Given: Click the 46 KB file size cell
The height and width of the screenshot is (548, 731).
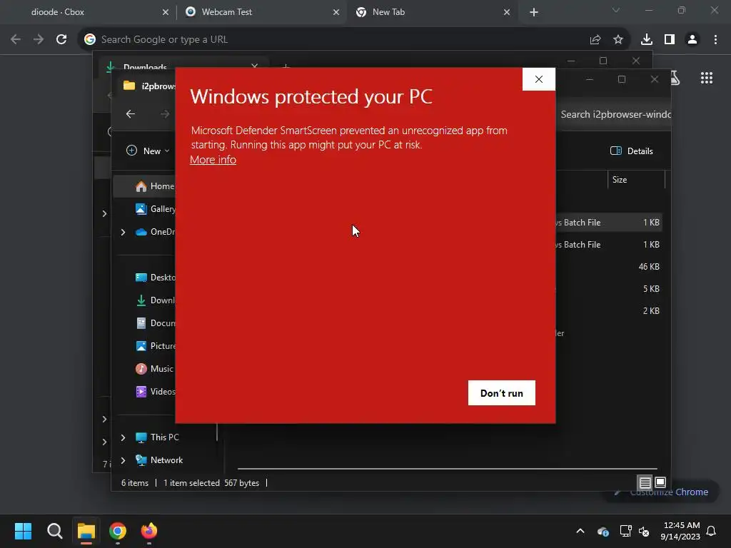Looking at the screenshot, I should click(x=649, y=267).
